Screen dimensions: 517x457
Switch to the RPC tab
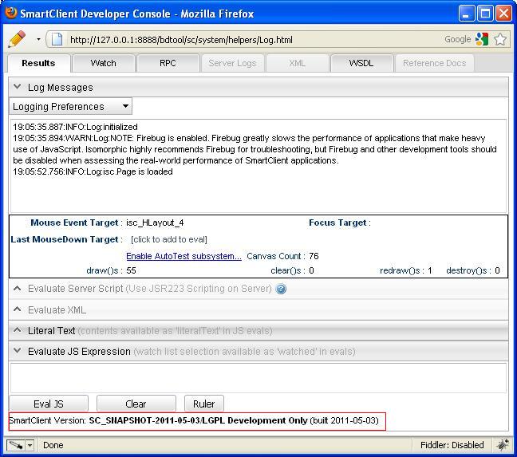pyautogui.click(x=168, y=63)
